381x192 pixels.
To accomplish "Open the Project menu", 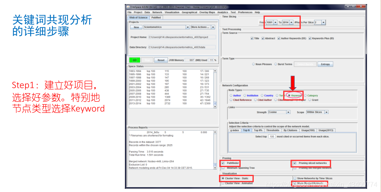I will coord(138,12).
